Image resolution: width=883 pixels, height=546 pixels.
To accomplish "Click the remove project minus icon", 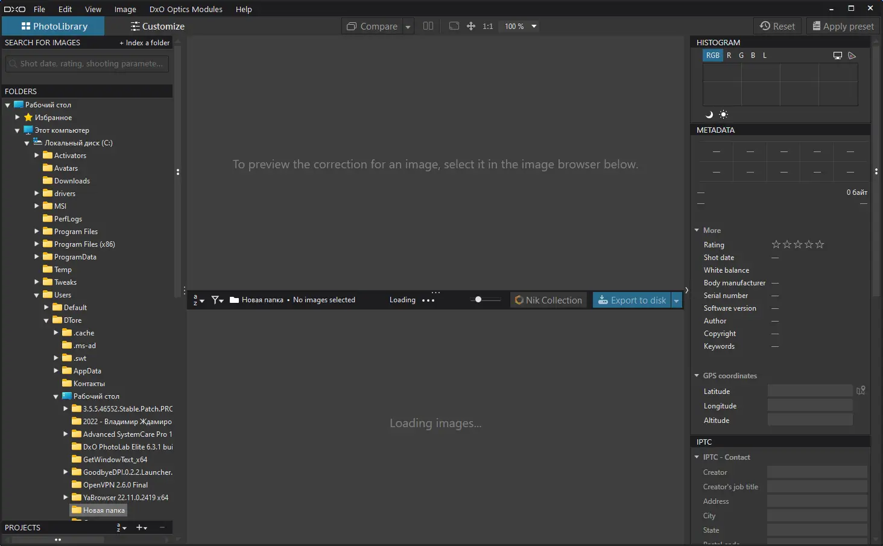I will coord(162,527).
